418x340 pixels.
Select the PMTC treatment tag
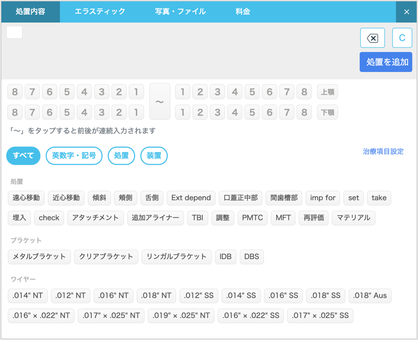pyautogui.click(x=252, y=217)
